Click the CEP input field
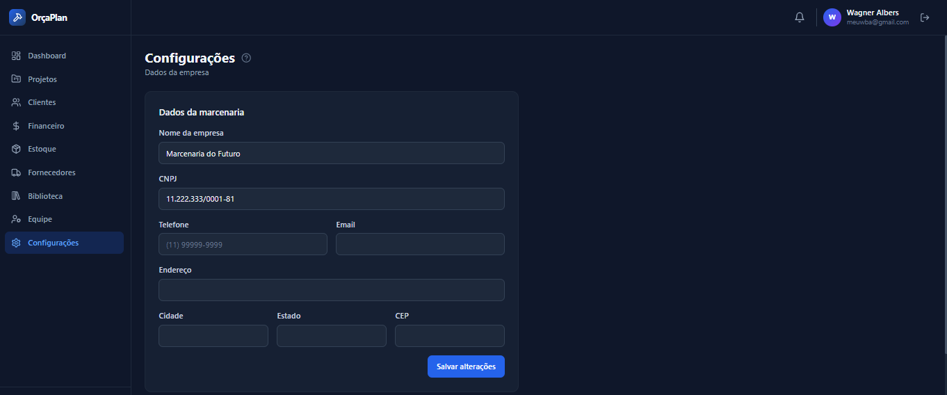 pyautogui.click(x=450, y=336)
